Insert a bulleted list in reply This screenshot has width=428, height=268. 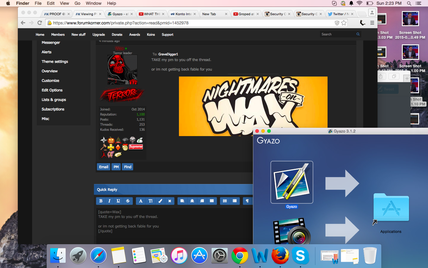pyautogui.click(x=225, y=201)
